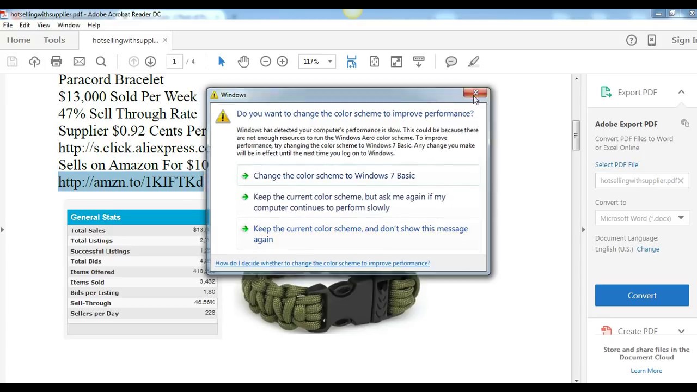The height and width of the screenshot is (392, 697).
Task: Click the scroll up arrow of document scrollbar
Action: (576, 79)
